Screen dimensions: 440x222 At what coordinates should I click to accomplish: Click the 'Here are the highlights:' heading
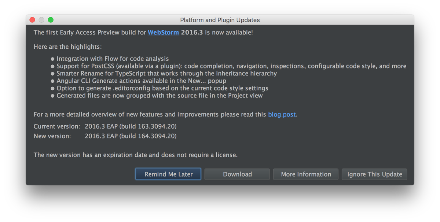pyautogui.click(x=68, y=47)
